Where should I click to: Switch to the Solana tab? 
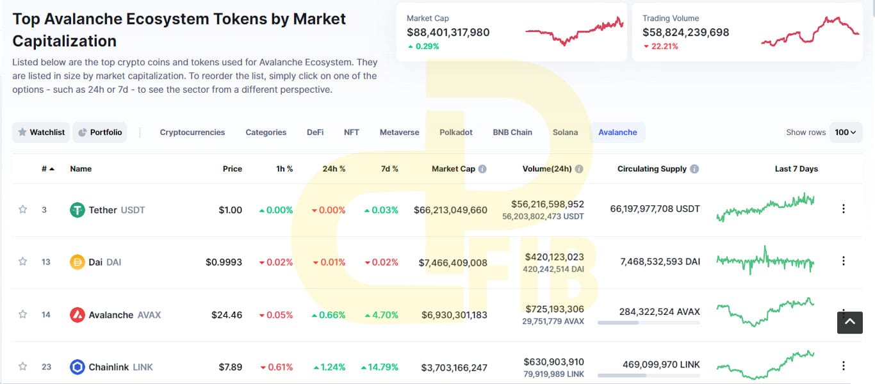click(565, 132)
